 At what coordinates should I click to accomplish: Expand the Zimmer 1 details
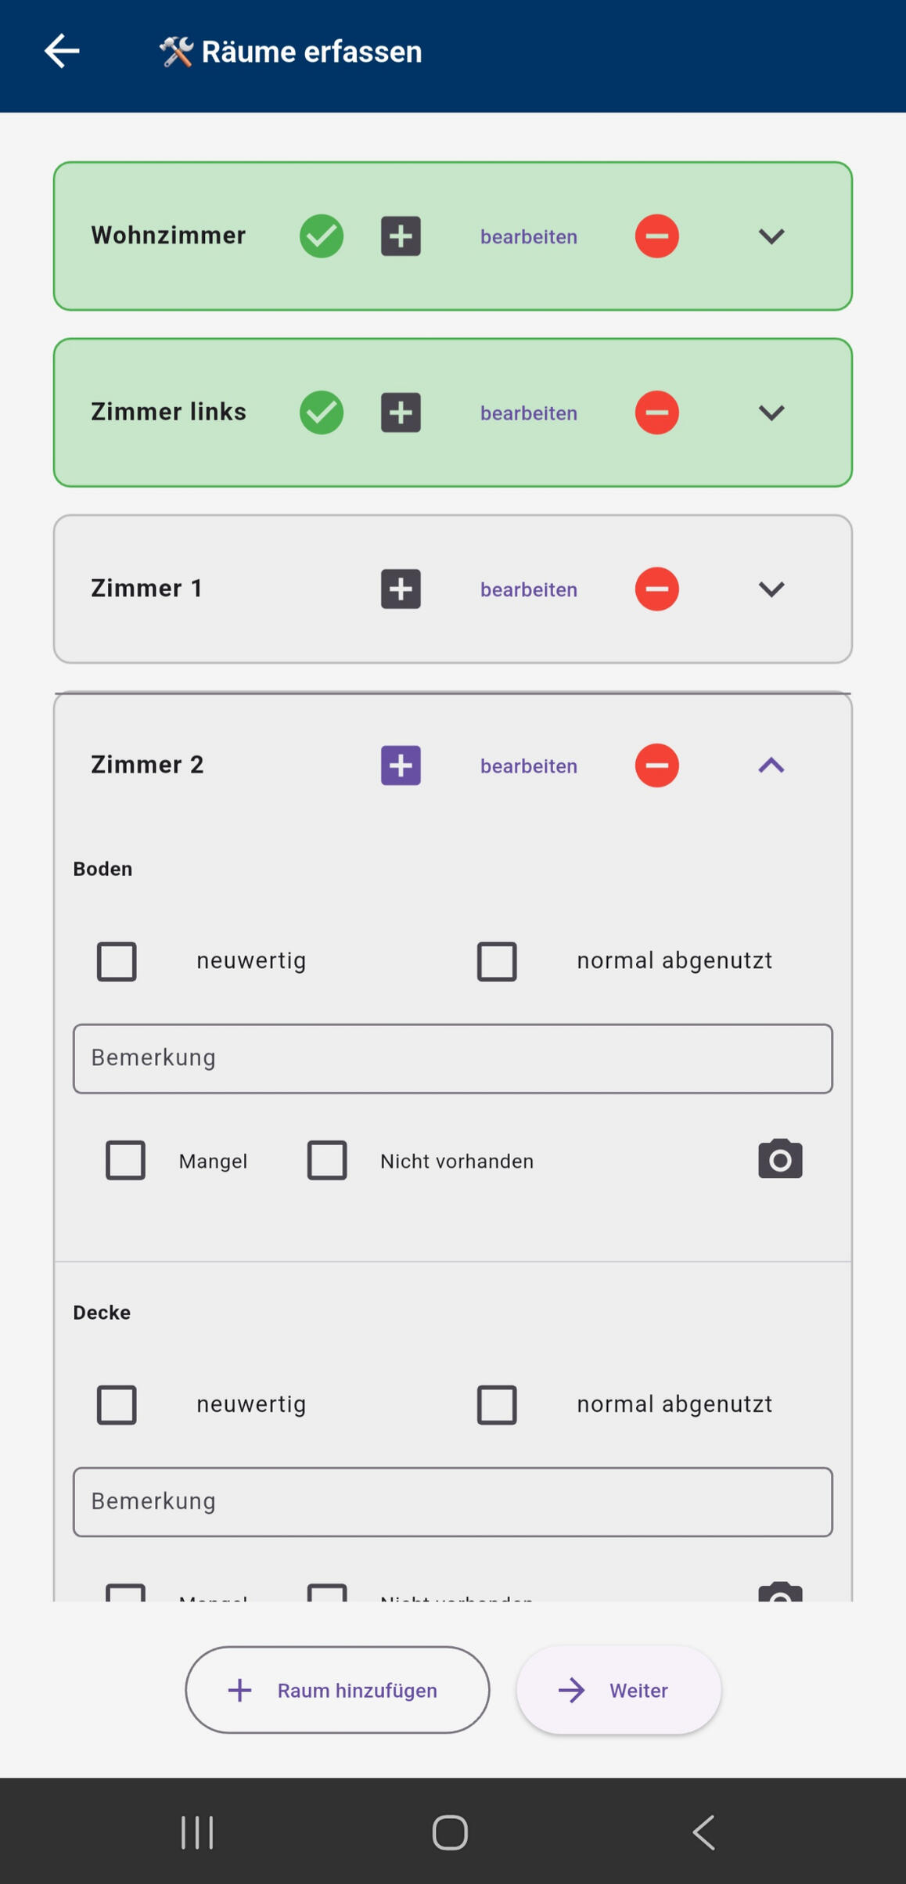pos(771,589)
